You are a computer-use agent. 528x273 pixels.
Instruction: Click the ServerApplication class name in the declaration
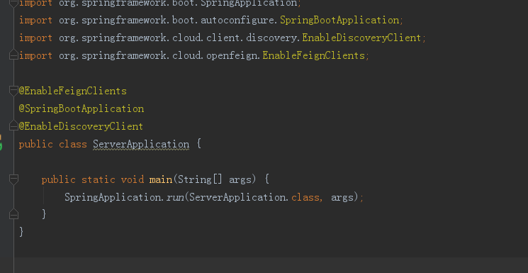141,144
